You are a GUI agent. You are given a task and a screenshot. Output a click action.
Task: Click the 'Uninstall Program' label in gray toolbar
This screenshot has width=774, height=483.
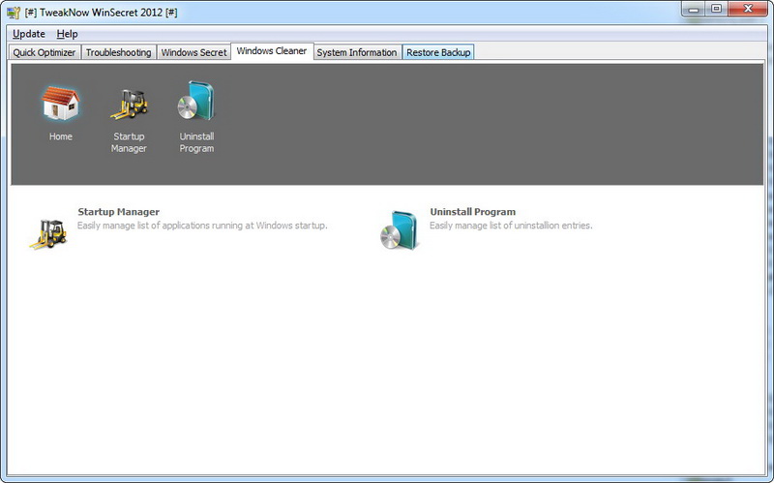[x=196, y=142]
